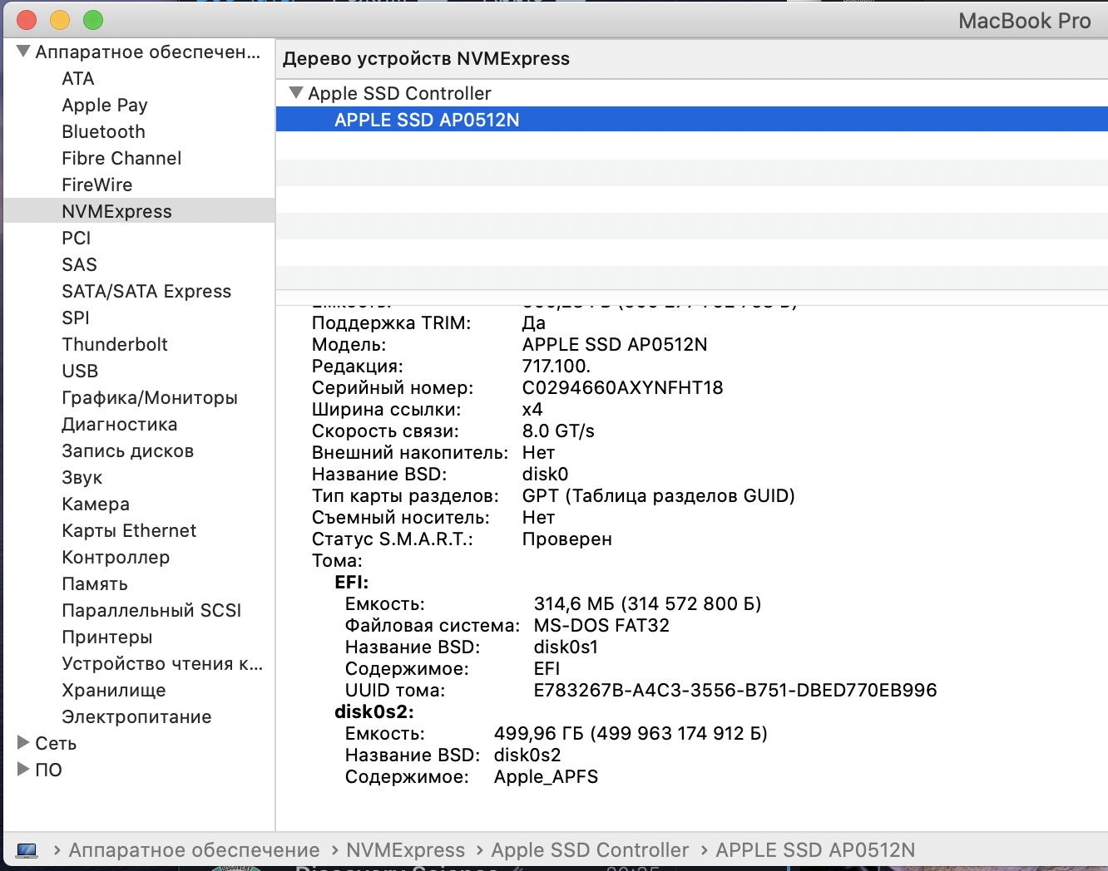Image resolution: width=1108 pixels, height=871 pixels.
Task: Click APPLE SSD AP0512N in the path bar
Action: (x=815, y=850)
